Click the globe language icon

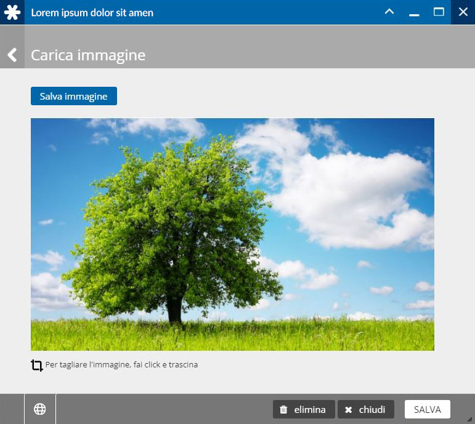point(39,409)
